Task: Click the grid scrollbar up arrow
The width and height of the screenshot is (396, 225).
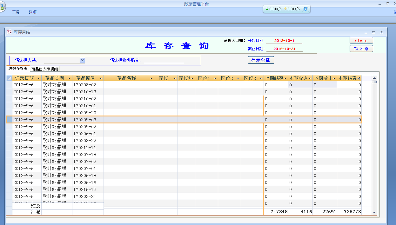Action: coord(374,78)
